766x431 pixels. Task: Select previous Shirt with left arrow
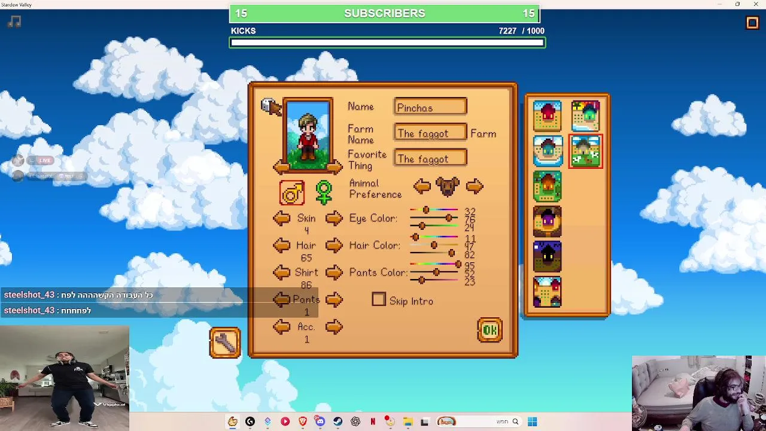(x=282, y=272)
